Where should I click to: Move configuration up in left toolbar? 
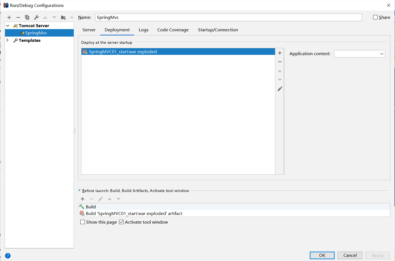coord(45,17)
